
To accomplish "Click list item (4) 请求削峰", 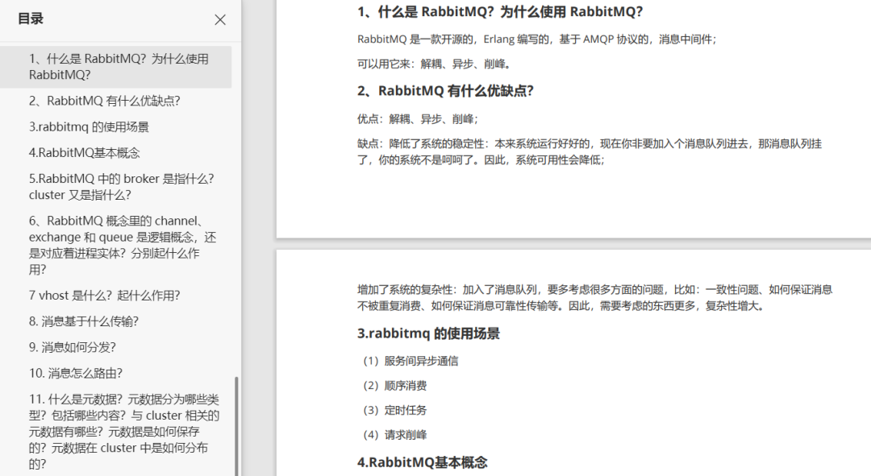I will (x=395, y=435).
